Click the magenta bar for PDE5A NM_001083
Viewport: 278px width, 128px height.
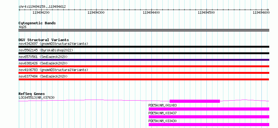[x=209, y=109]
